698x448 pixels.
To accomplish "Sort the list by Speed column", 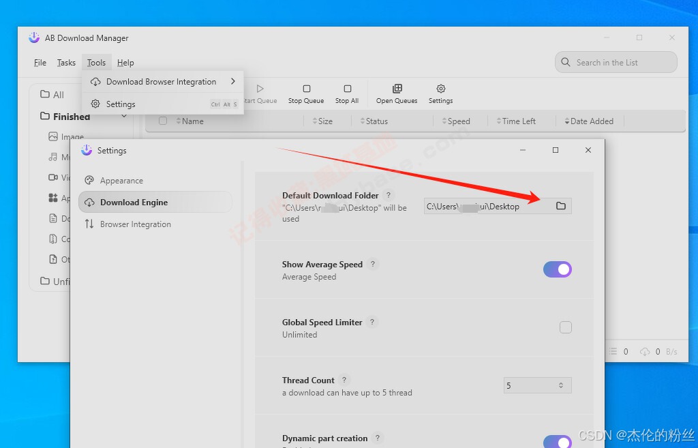I will pyautogui.click(x=456, y=121).
